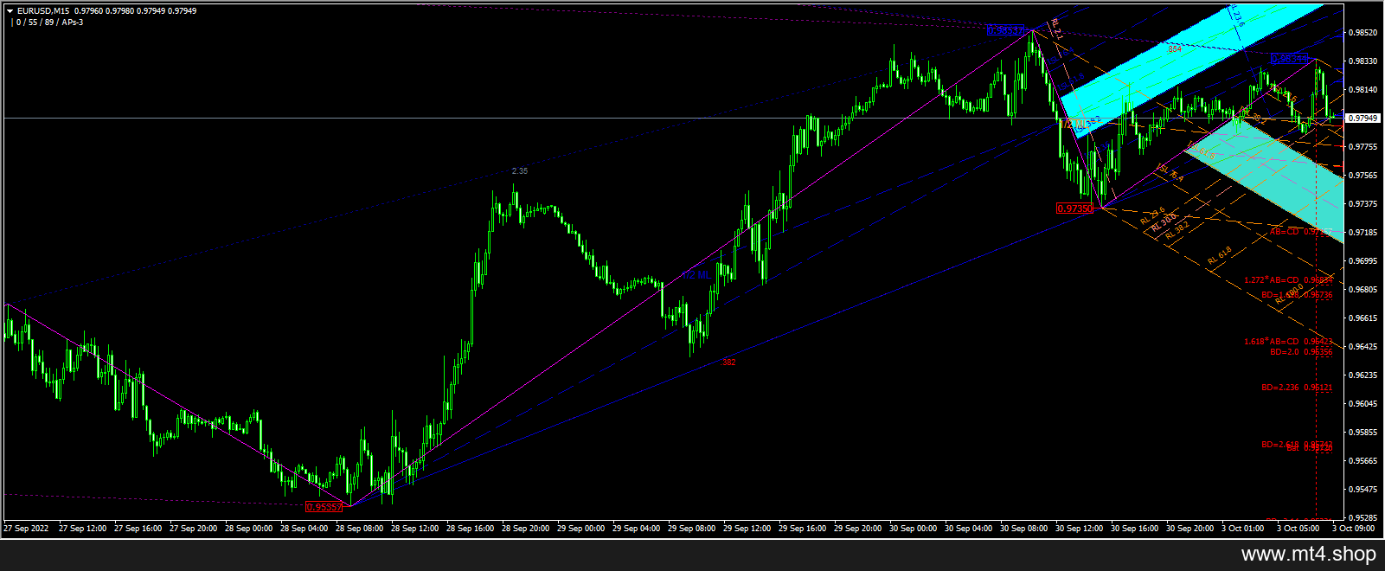Select the 'BD=2.0 0.96356' level label
Image resolution: width=1385 pixels, height=571 pixels.
click(x=1301, y=352)
